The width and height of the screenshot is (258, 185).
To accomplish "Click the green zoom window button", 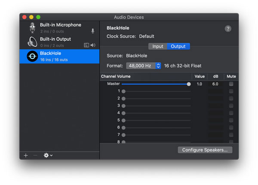I will (38, 17).
